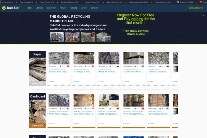Open the LISTINGS menu item
This screenshot has height=138, width=207.
39,8
